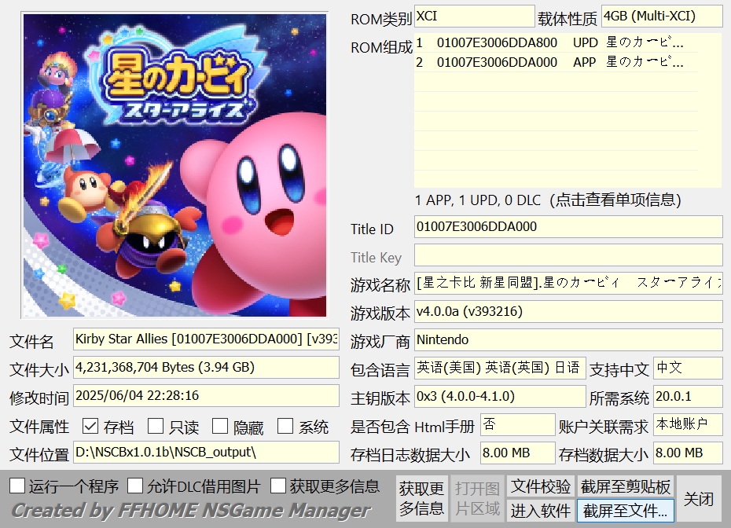
Task: Click the 文件校验 button
Action: 541,486
